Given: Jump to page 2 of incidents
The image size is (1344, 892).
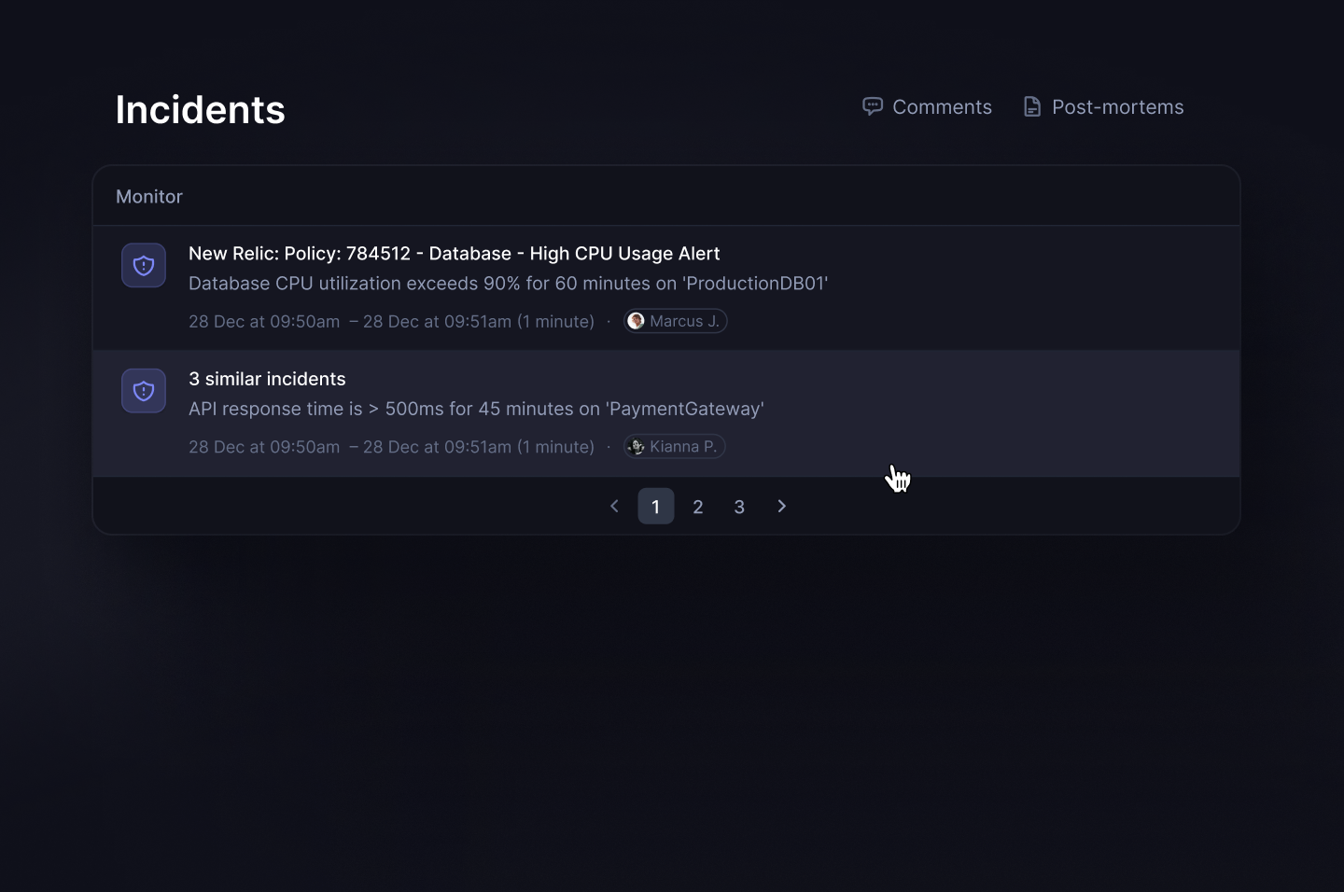Looking at the screenshot, I should coord(697,506).
